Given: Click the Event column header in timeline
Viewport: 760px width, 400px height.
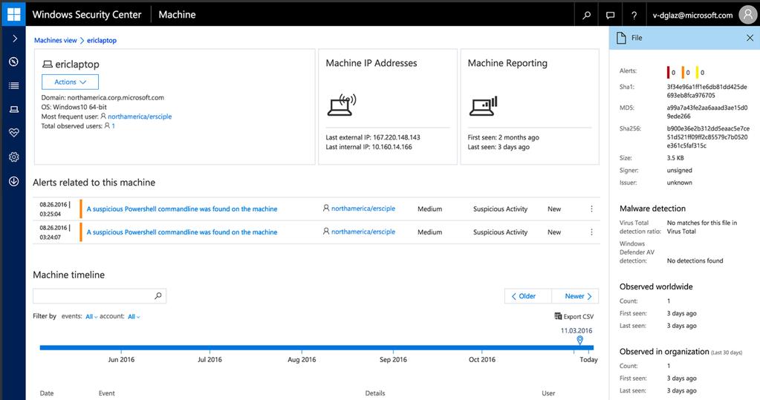Looking at the screenshot, I should tap(107, 393).
